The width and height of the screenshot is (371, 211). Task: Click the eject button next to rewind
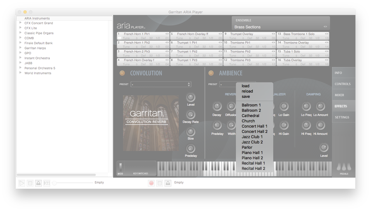pos(38,183)
